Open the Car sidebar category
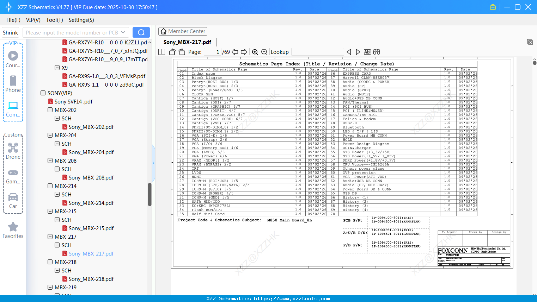The image size is (537, 302). tap(13, 200)
